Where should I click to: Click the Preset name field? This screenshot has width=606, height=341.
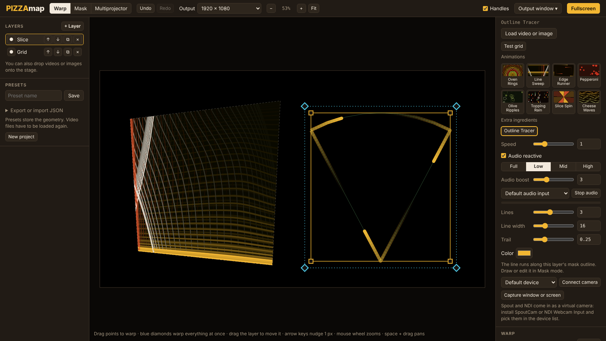(33, 95)
